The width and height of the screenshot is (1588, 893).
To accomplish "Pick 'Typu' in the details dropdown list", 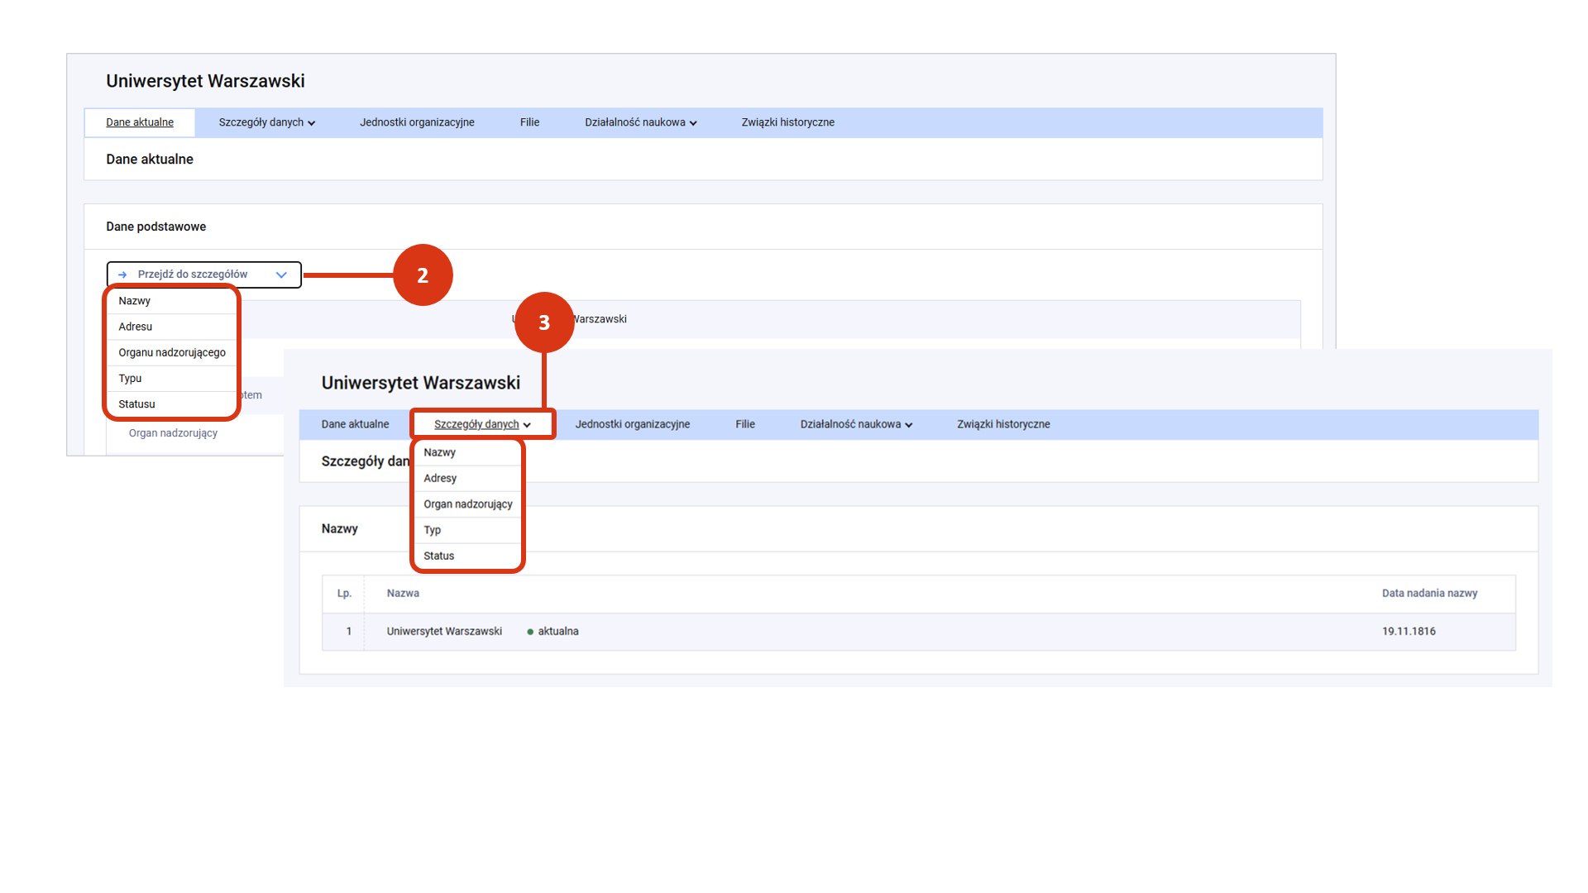I will point(130,379).
